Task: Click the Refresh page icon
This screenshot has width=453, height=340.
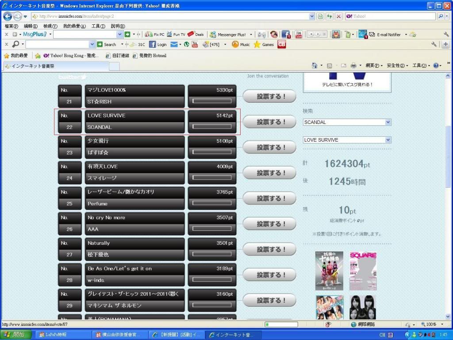Action: click(x=329, y=16)
